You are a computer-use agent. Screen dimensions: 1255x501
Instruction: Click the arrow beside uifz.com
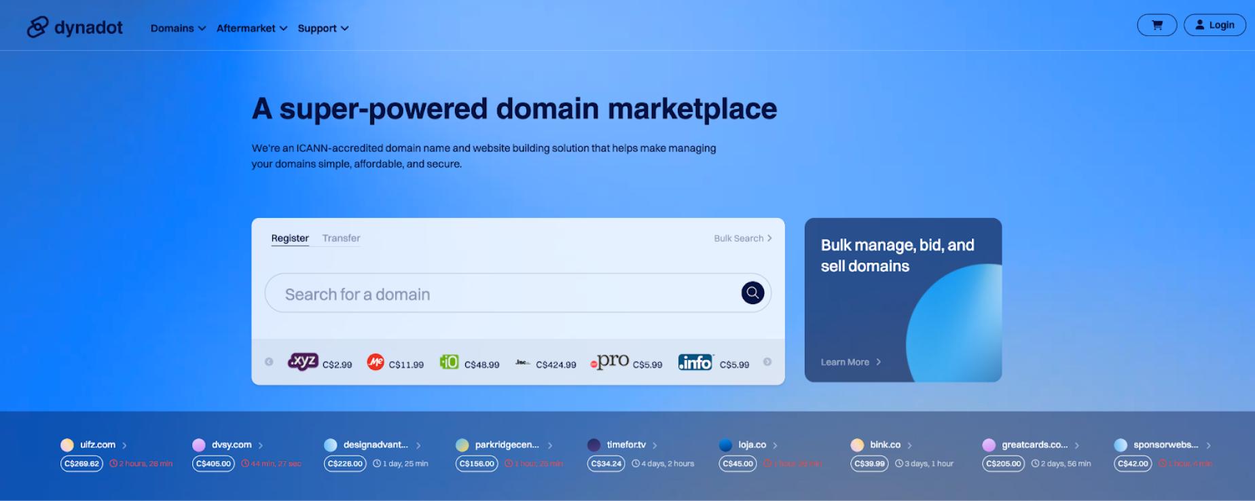[124, 445]
